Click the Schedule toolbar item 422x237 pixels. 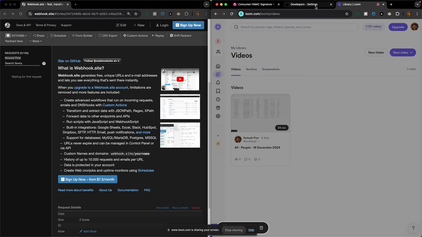click(x=58, y=36)
